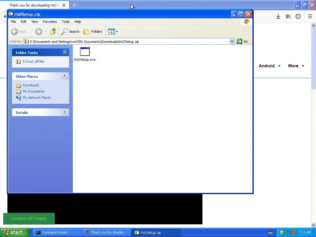Open the Search pane in Explorer
This screenshot has width=316, height=237.
coord(70,31)
